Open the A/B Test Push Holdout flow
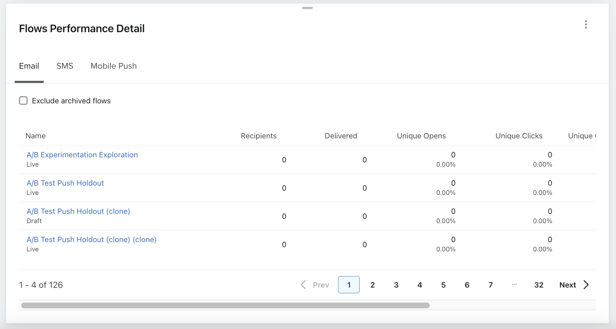 click(x=65, y=183)
